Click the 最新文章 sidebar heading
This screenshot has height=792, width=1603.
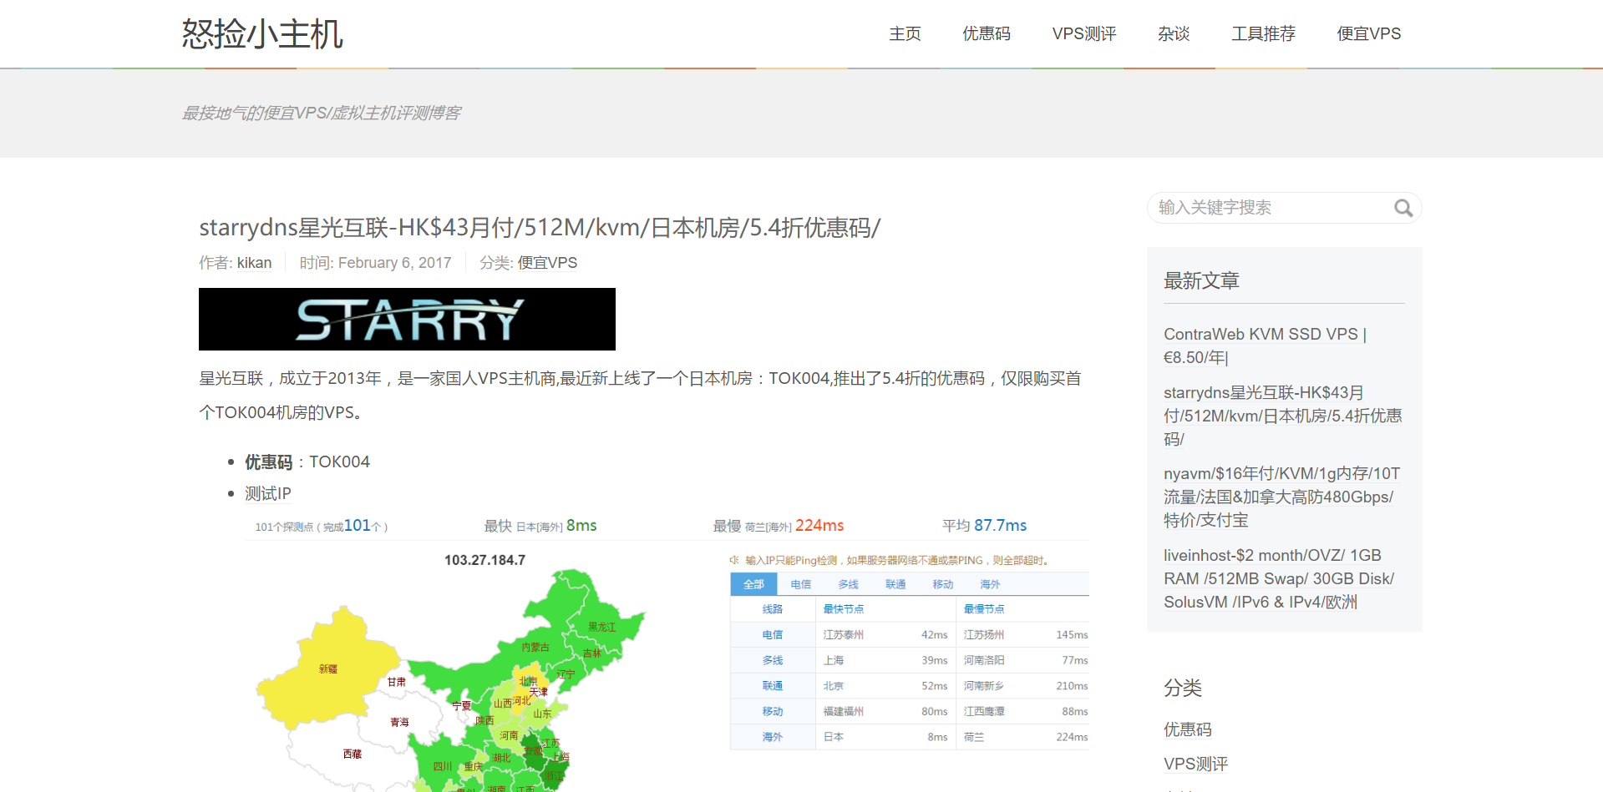pyautogui.click(x=1201, y=281)
